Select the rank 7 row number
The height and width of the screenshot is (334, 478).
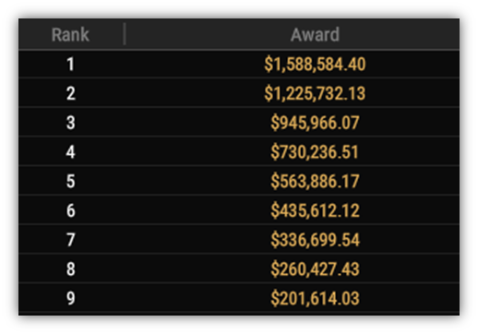click(x=71, y=240)
